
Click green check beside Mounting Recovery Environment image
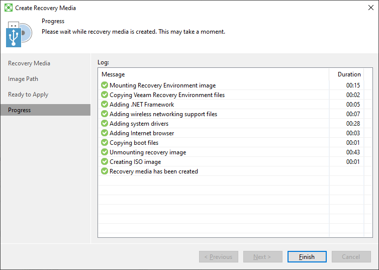tap(105, 85)
